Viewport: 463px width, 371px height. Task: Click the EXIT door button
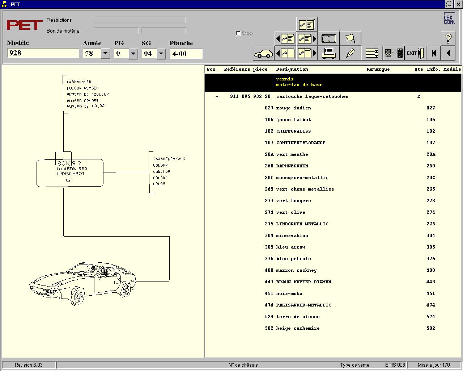(415, 53)
